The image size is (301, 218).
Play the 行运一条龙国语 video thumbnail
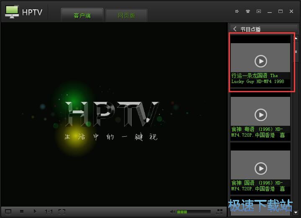pos(260,61)
